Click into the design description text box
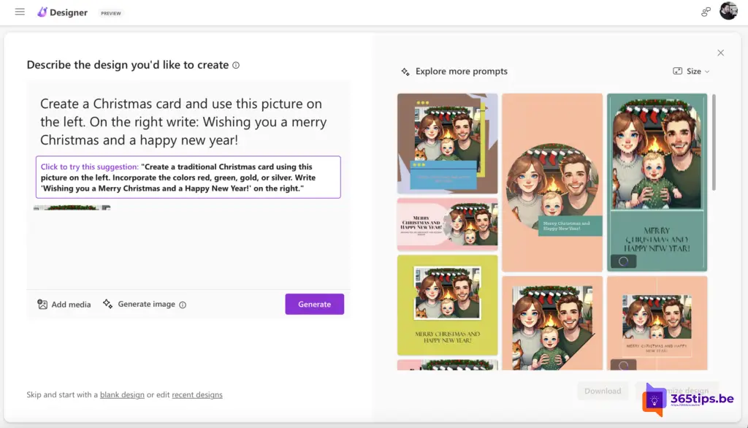This screenshot has height=428, width=748. pos(183,121)
